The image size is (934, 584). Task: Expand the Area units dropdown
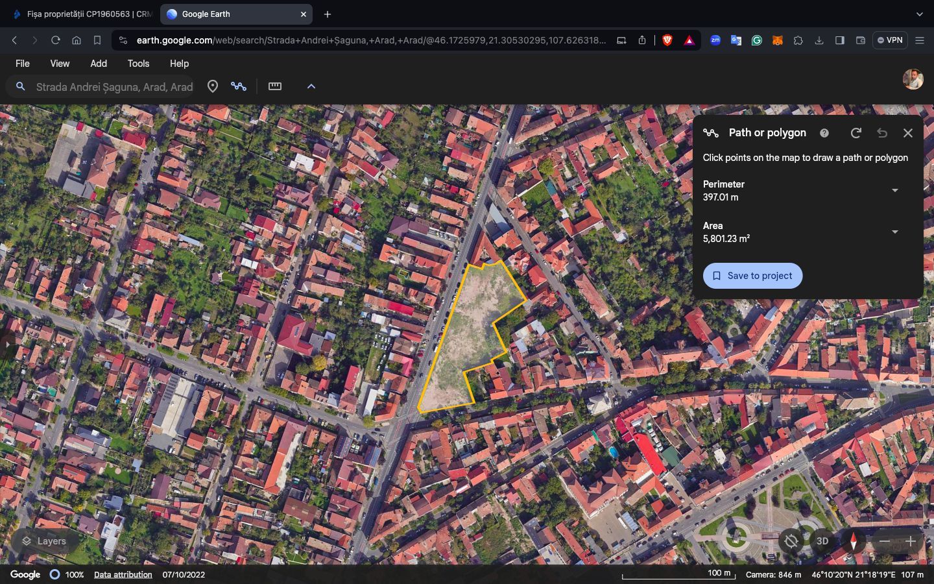click(894, 232)
